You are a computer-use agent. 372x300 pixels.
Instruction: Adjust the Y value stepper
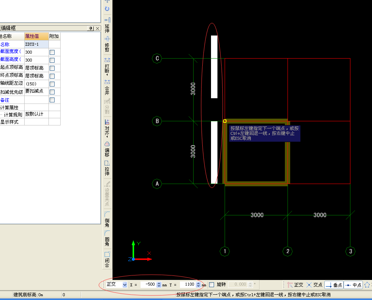199,285
